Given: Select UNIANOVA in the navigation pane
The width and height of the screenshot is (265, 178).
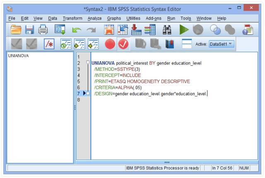Looking at the screenshot, I should click(x=18, y=56).
